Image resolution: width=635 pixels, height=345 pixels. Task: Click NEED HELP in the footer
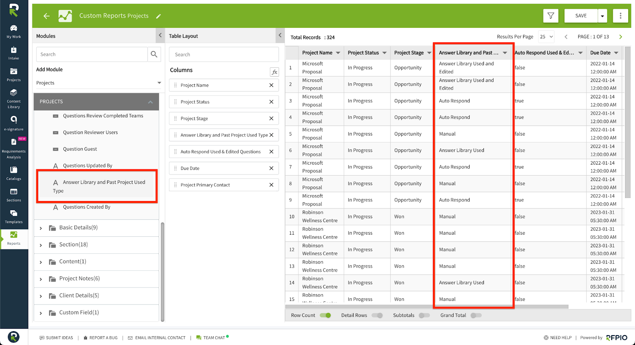pyautogui.click(x=558, y=338)
